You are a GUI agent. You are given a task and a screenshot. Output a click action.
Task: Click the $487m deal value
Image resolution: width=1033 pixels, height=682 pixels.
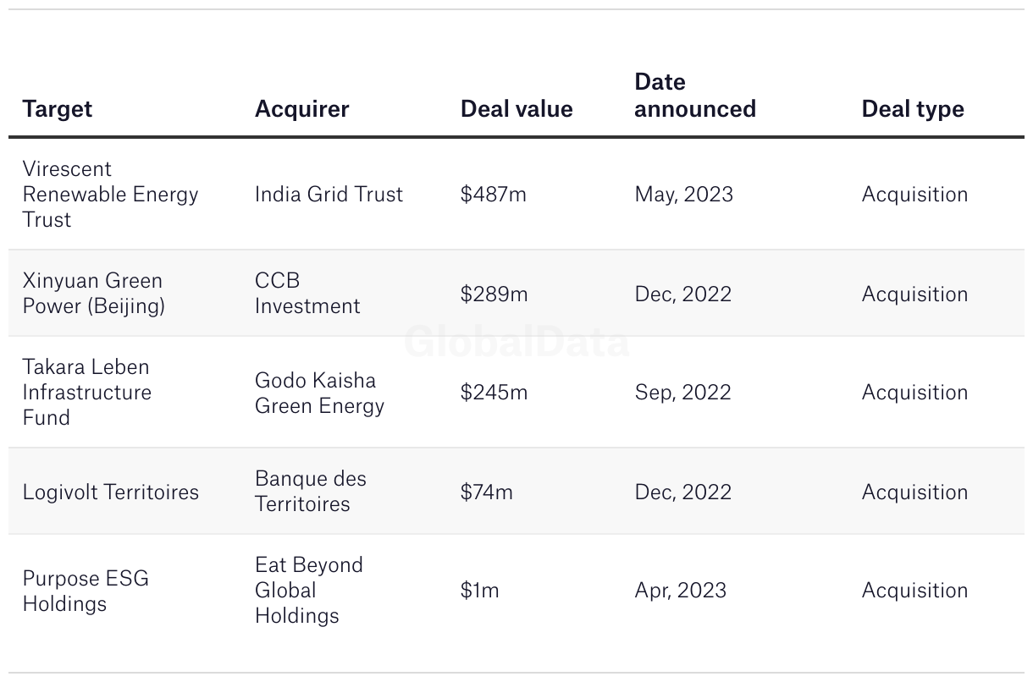point(494,194)
